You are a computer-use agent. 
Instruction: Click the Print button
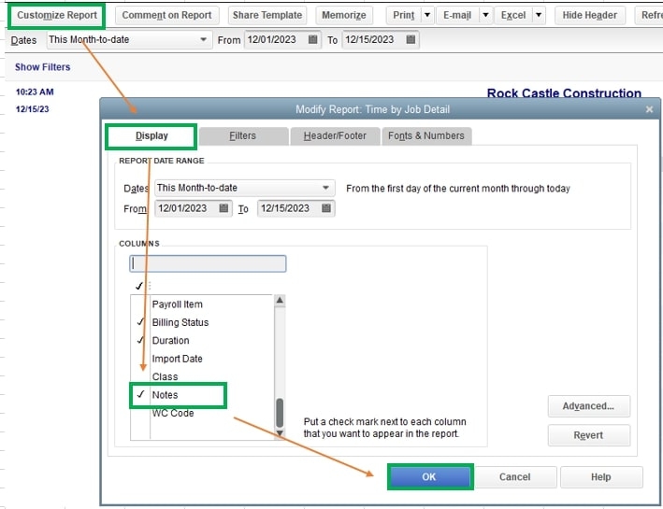(404, 15)
